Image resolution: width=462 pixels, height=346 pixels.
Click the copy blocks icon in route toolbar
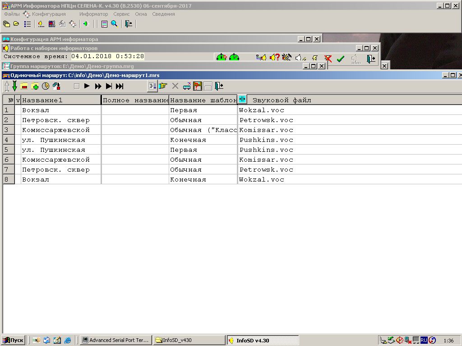point(56,86)
